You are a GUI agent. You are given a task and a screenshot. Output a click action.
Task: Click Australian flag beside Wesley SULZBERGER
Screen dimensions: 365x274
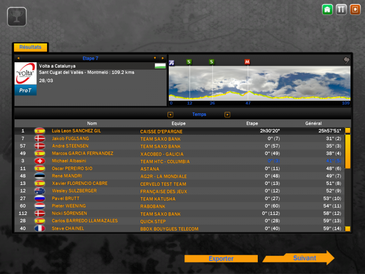[x=40, y=191]
